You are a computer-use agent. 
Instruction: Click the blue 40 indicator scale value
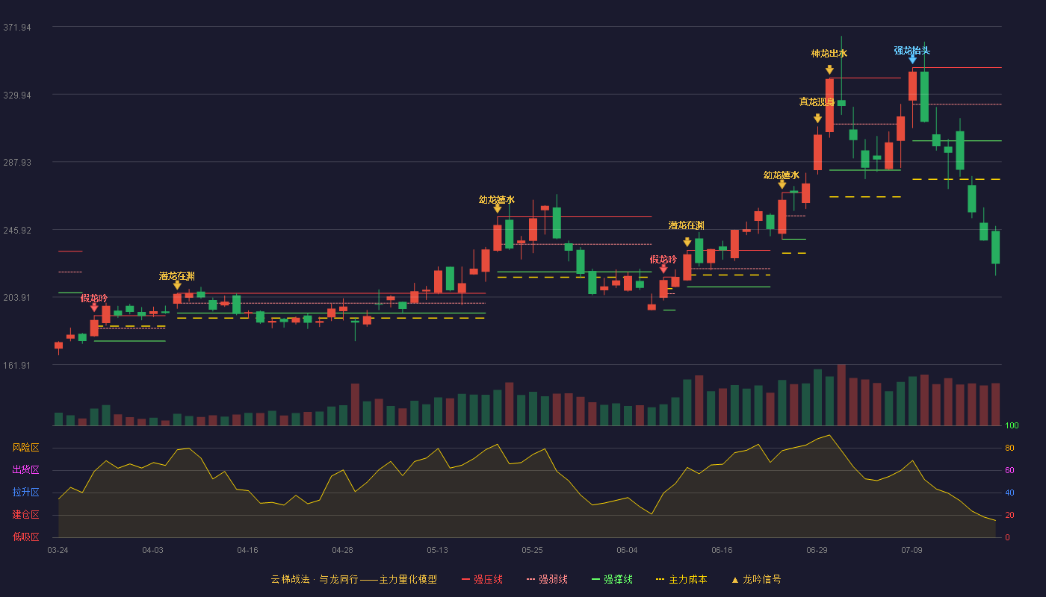[1009, 493]
